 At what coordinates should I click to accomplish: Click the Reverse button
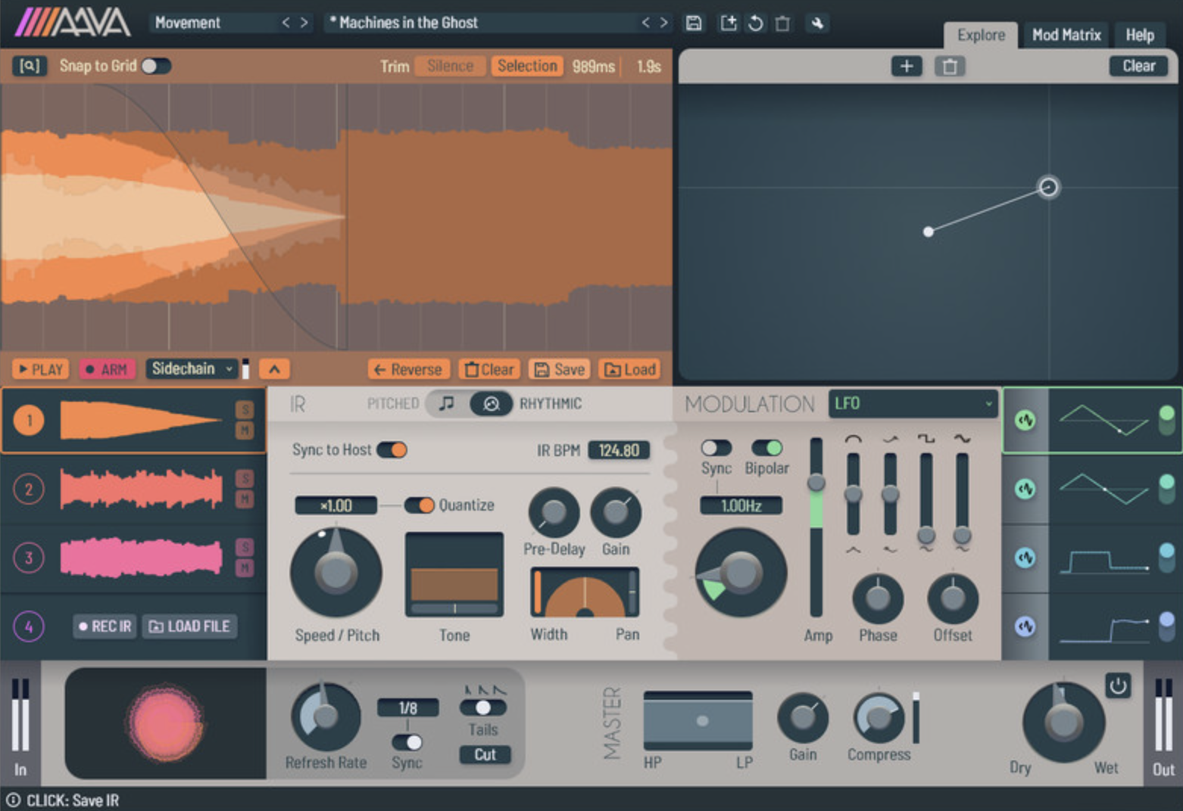tap(408, 369)
